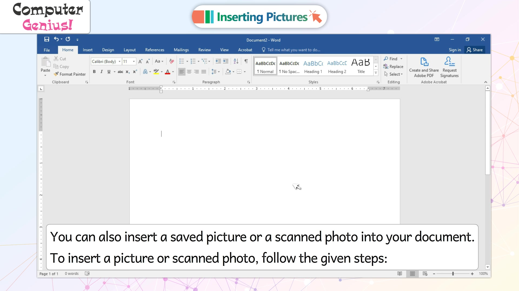Image resolution: width=519 pixels, height=291 pixels.
Task: Toggle Align Right
Action: [x=196, y=72]
